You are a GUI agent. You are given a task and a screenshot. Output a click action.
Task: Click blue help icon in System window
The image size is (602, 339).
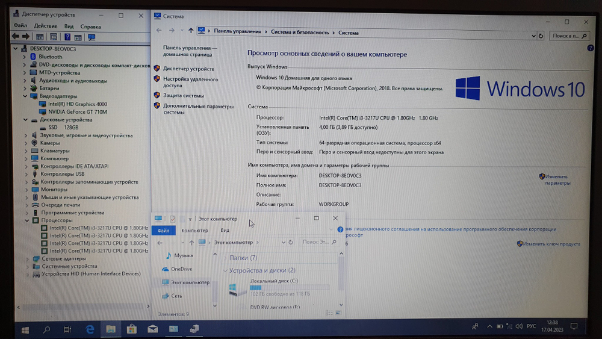(x=591, y=48)
